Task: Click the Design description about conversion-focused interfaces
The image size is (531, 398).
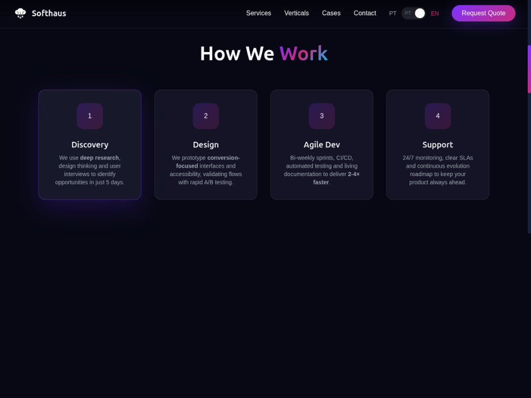Action: pyautogui.click(x=205, y=170)
